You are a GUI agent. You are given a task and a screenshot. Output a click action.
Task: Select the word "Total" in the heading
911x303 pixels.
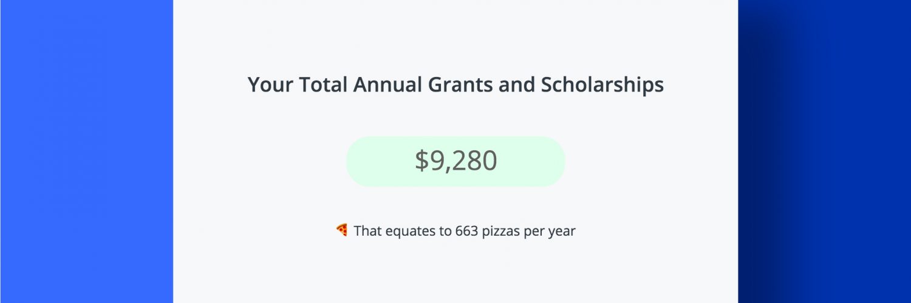(322, 85)
